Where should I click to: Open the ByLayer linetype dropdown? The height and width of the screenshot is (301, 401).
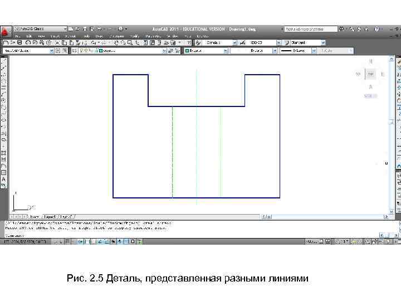(254, 51)
